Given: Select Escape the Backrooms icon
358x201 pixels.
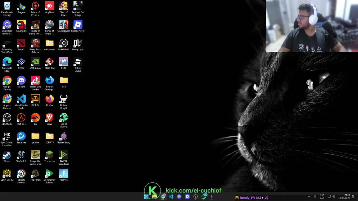Looking at the screenshot, I should coord(35,158).
